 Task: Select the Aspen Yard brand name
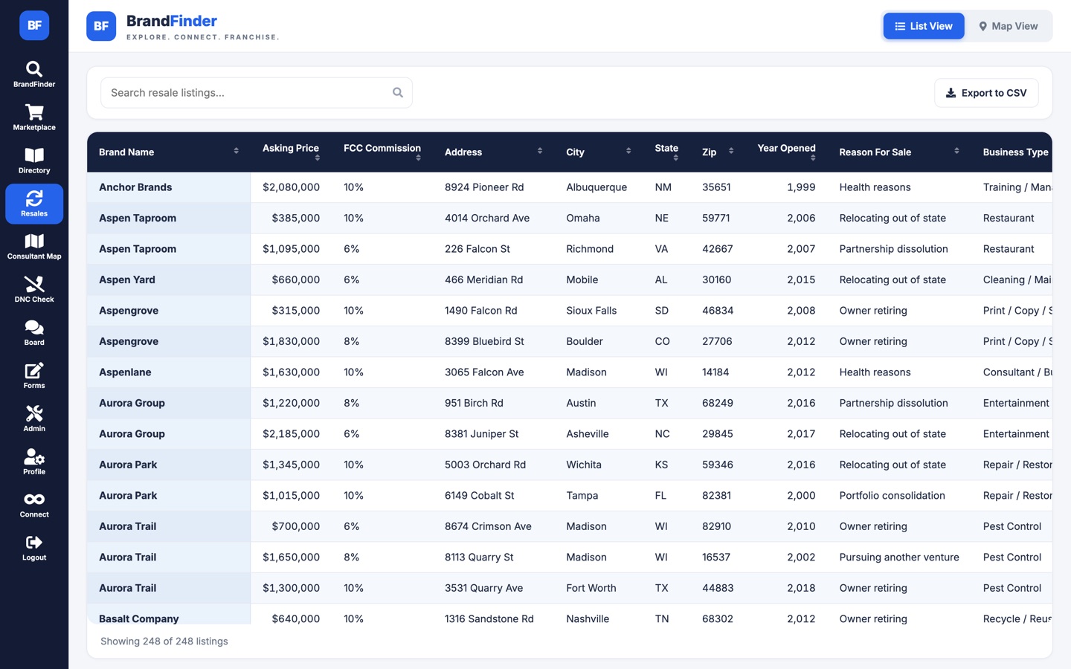[x=127, y=279]
